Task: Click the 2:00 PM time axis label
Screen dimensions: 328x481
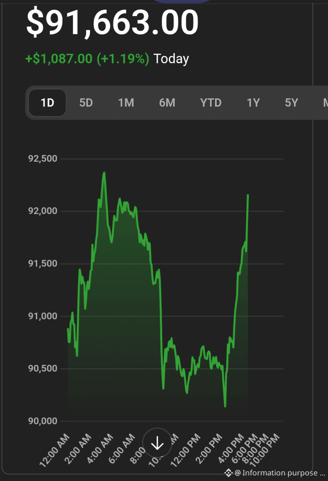Action: (x=208, y=449)
